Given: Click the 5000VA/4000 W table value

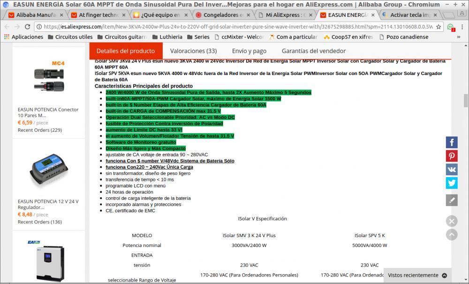Looking at the screenshot, I should [x=370, y=246].
